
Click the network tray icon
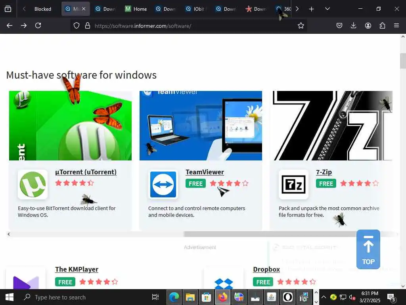point(343,297)
